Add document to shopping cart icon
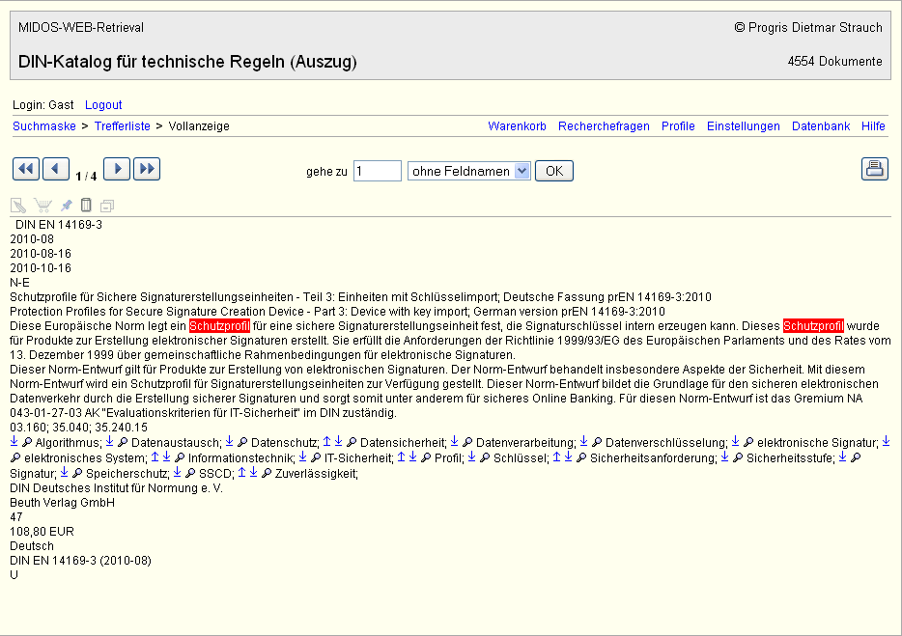Viewport: 902px width, 636px height. [x=42, y=206]
